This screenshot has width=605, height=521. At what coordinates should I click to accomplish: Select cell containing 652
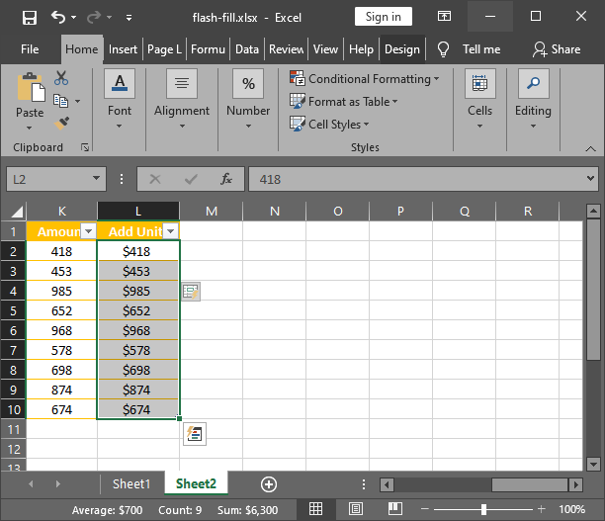point(61,311)
